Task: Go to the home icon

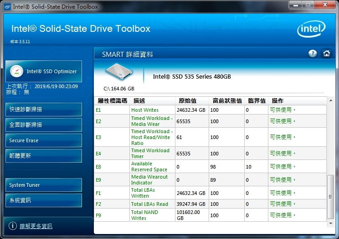Action: [x=326, y=53]
